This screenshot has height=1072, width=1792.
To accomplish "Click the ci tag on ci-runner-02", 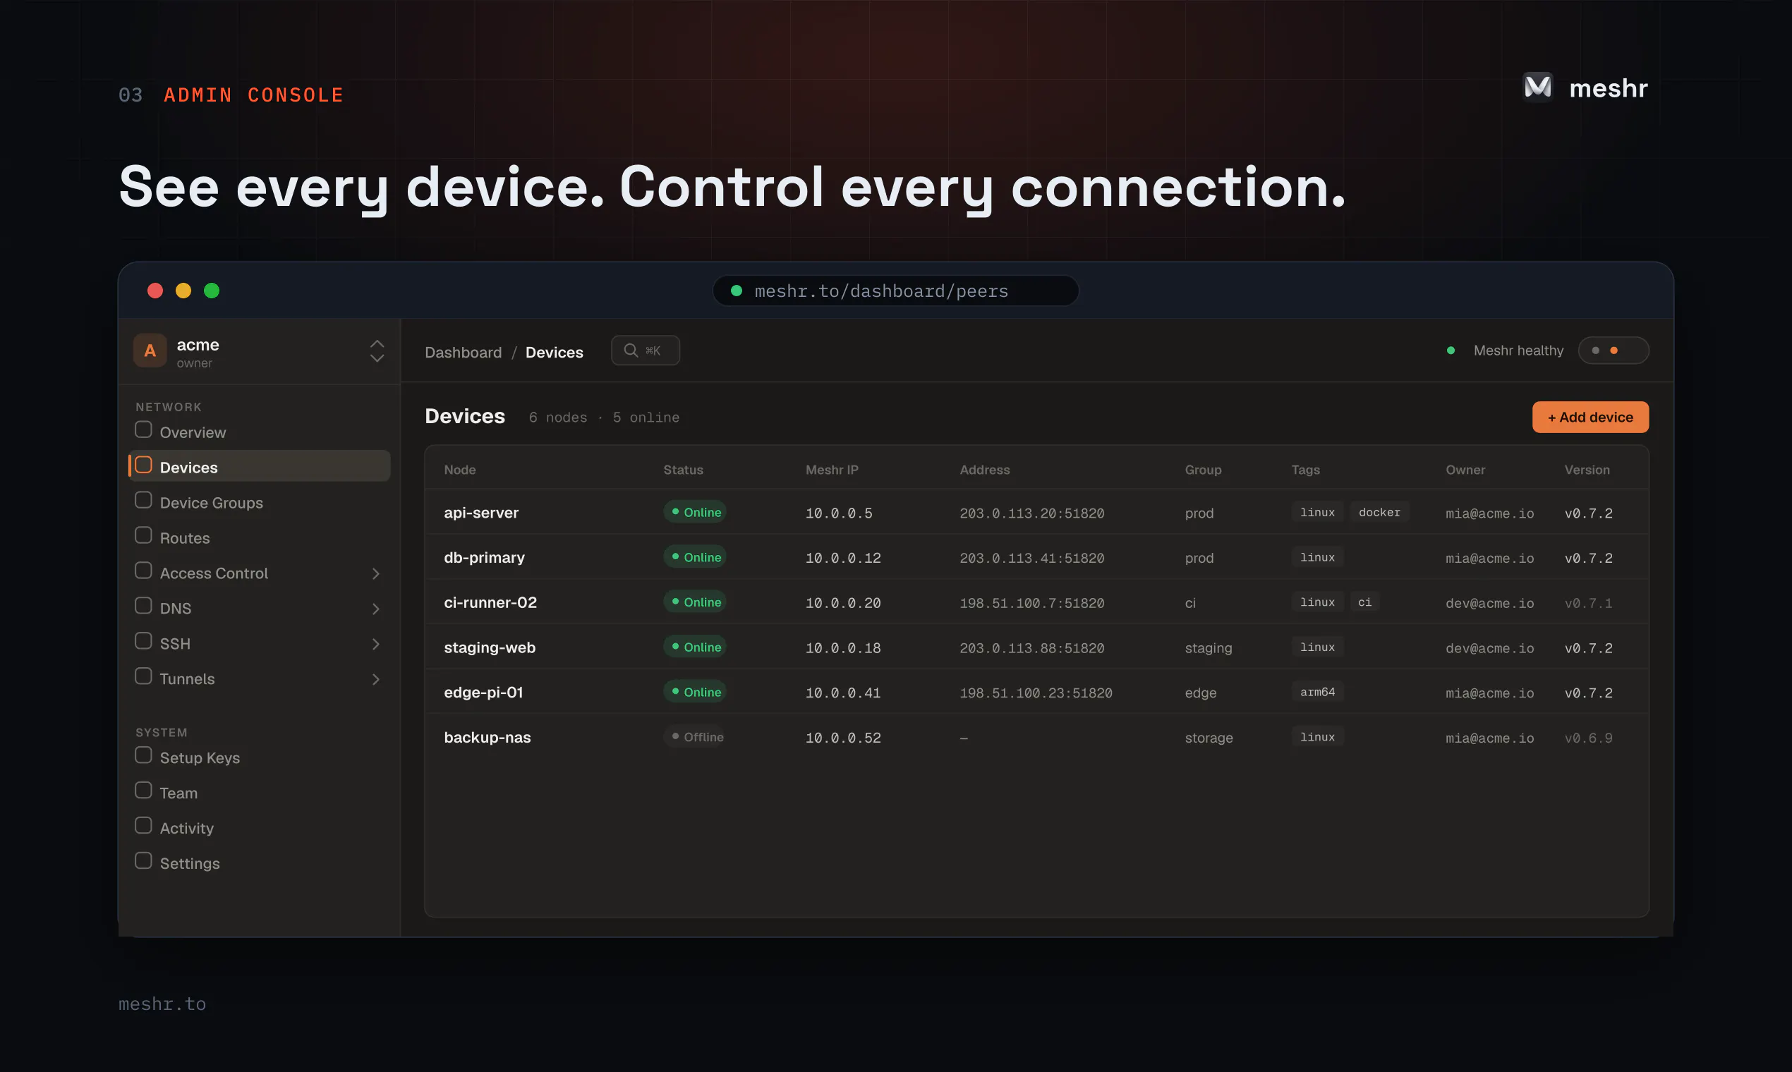I will [1364, 602].
